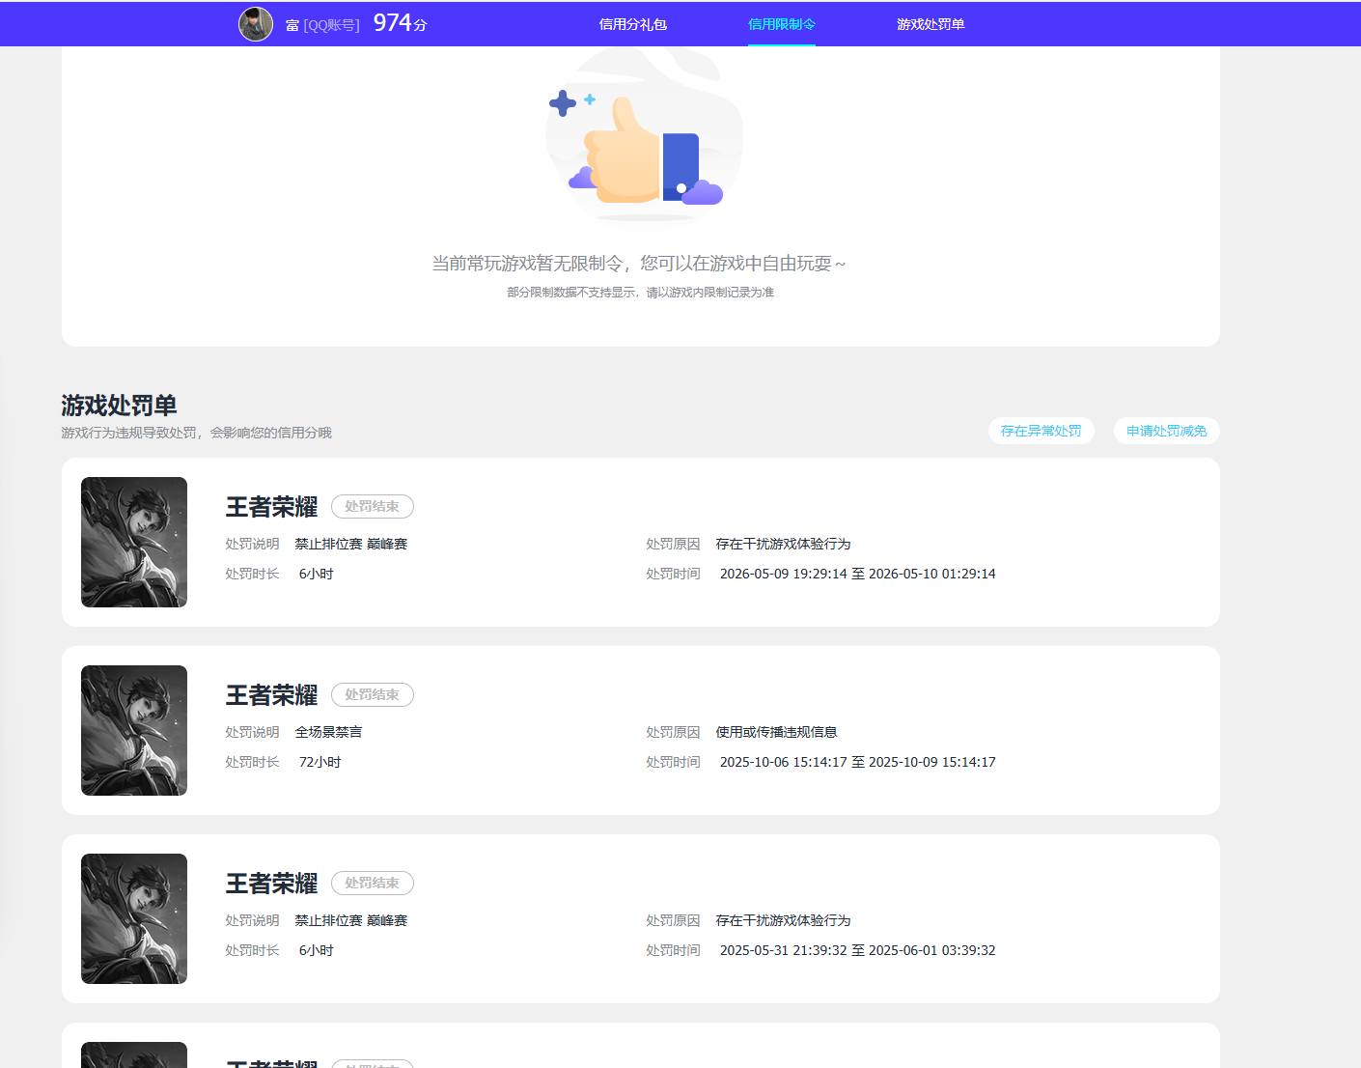This screenshot has width=1361, height=1068.
Task: Click subtitle 游戏行为违规导致处罚，会影响您的信用分哦
Action: (x=196, y=433)
